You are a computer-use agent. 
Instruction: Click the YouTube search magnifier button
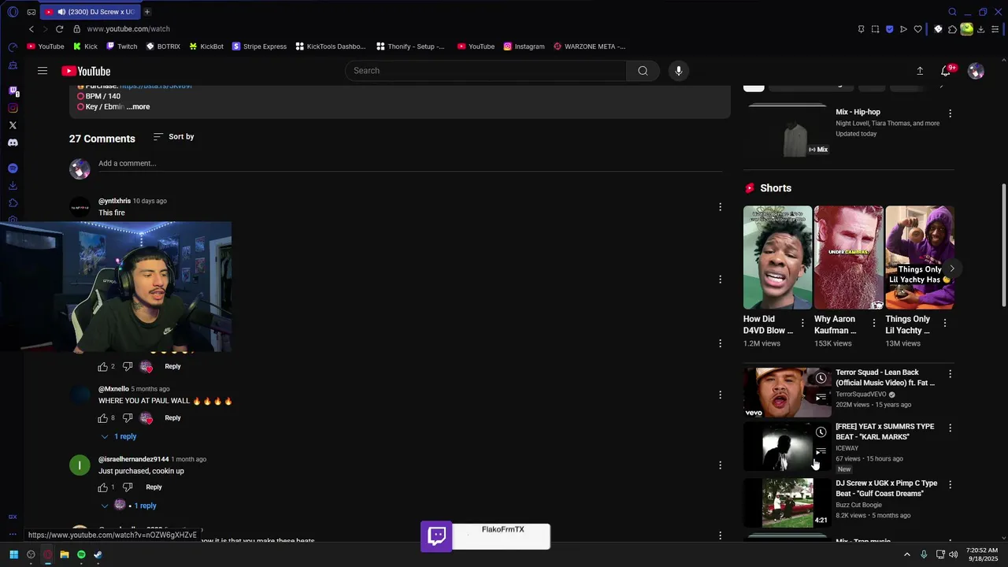click(643, 71)
